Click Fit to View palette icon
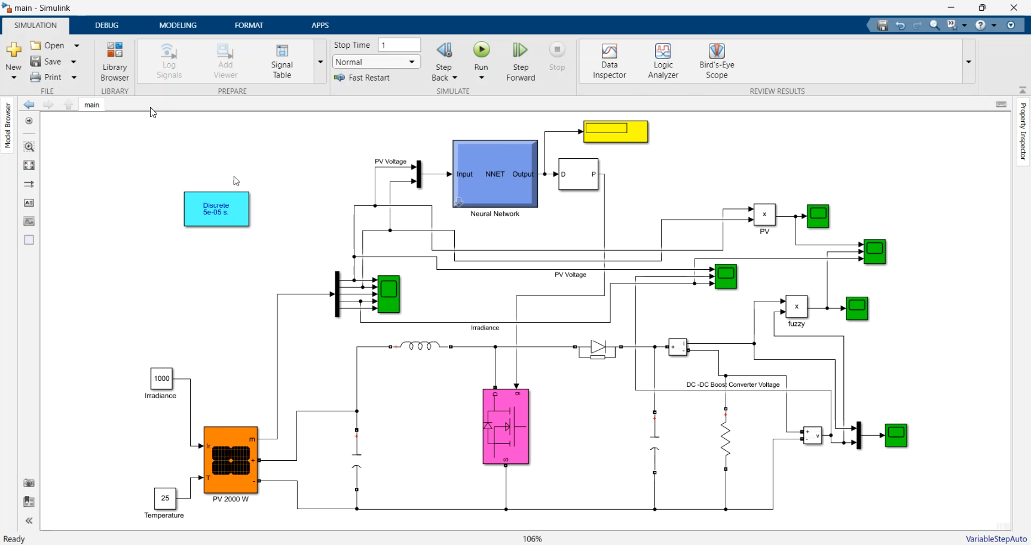 (x=29, y=165)
